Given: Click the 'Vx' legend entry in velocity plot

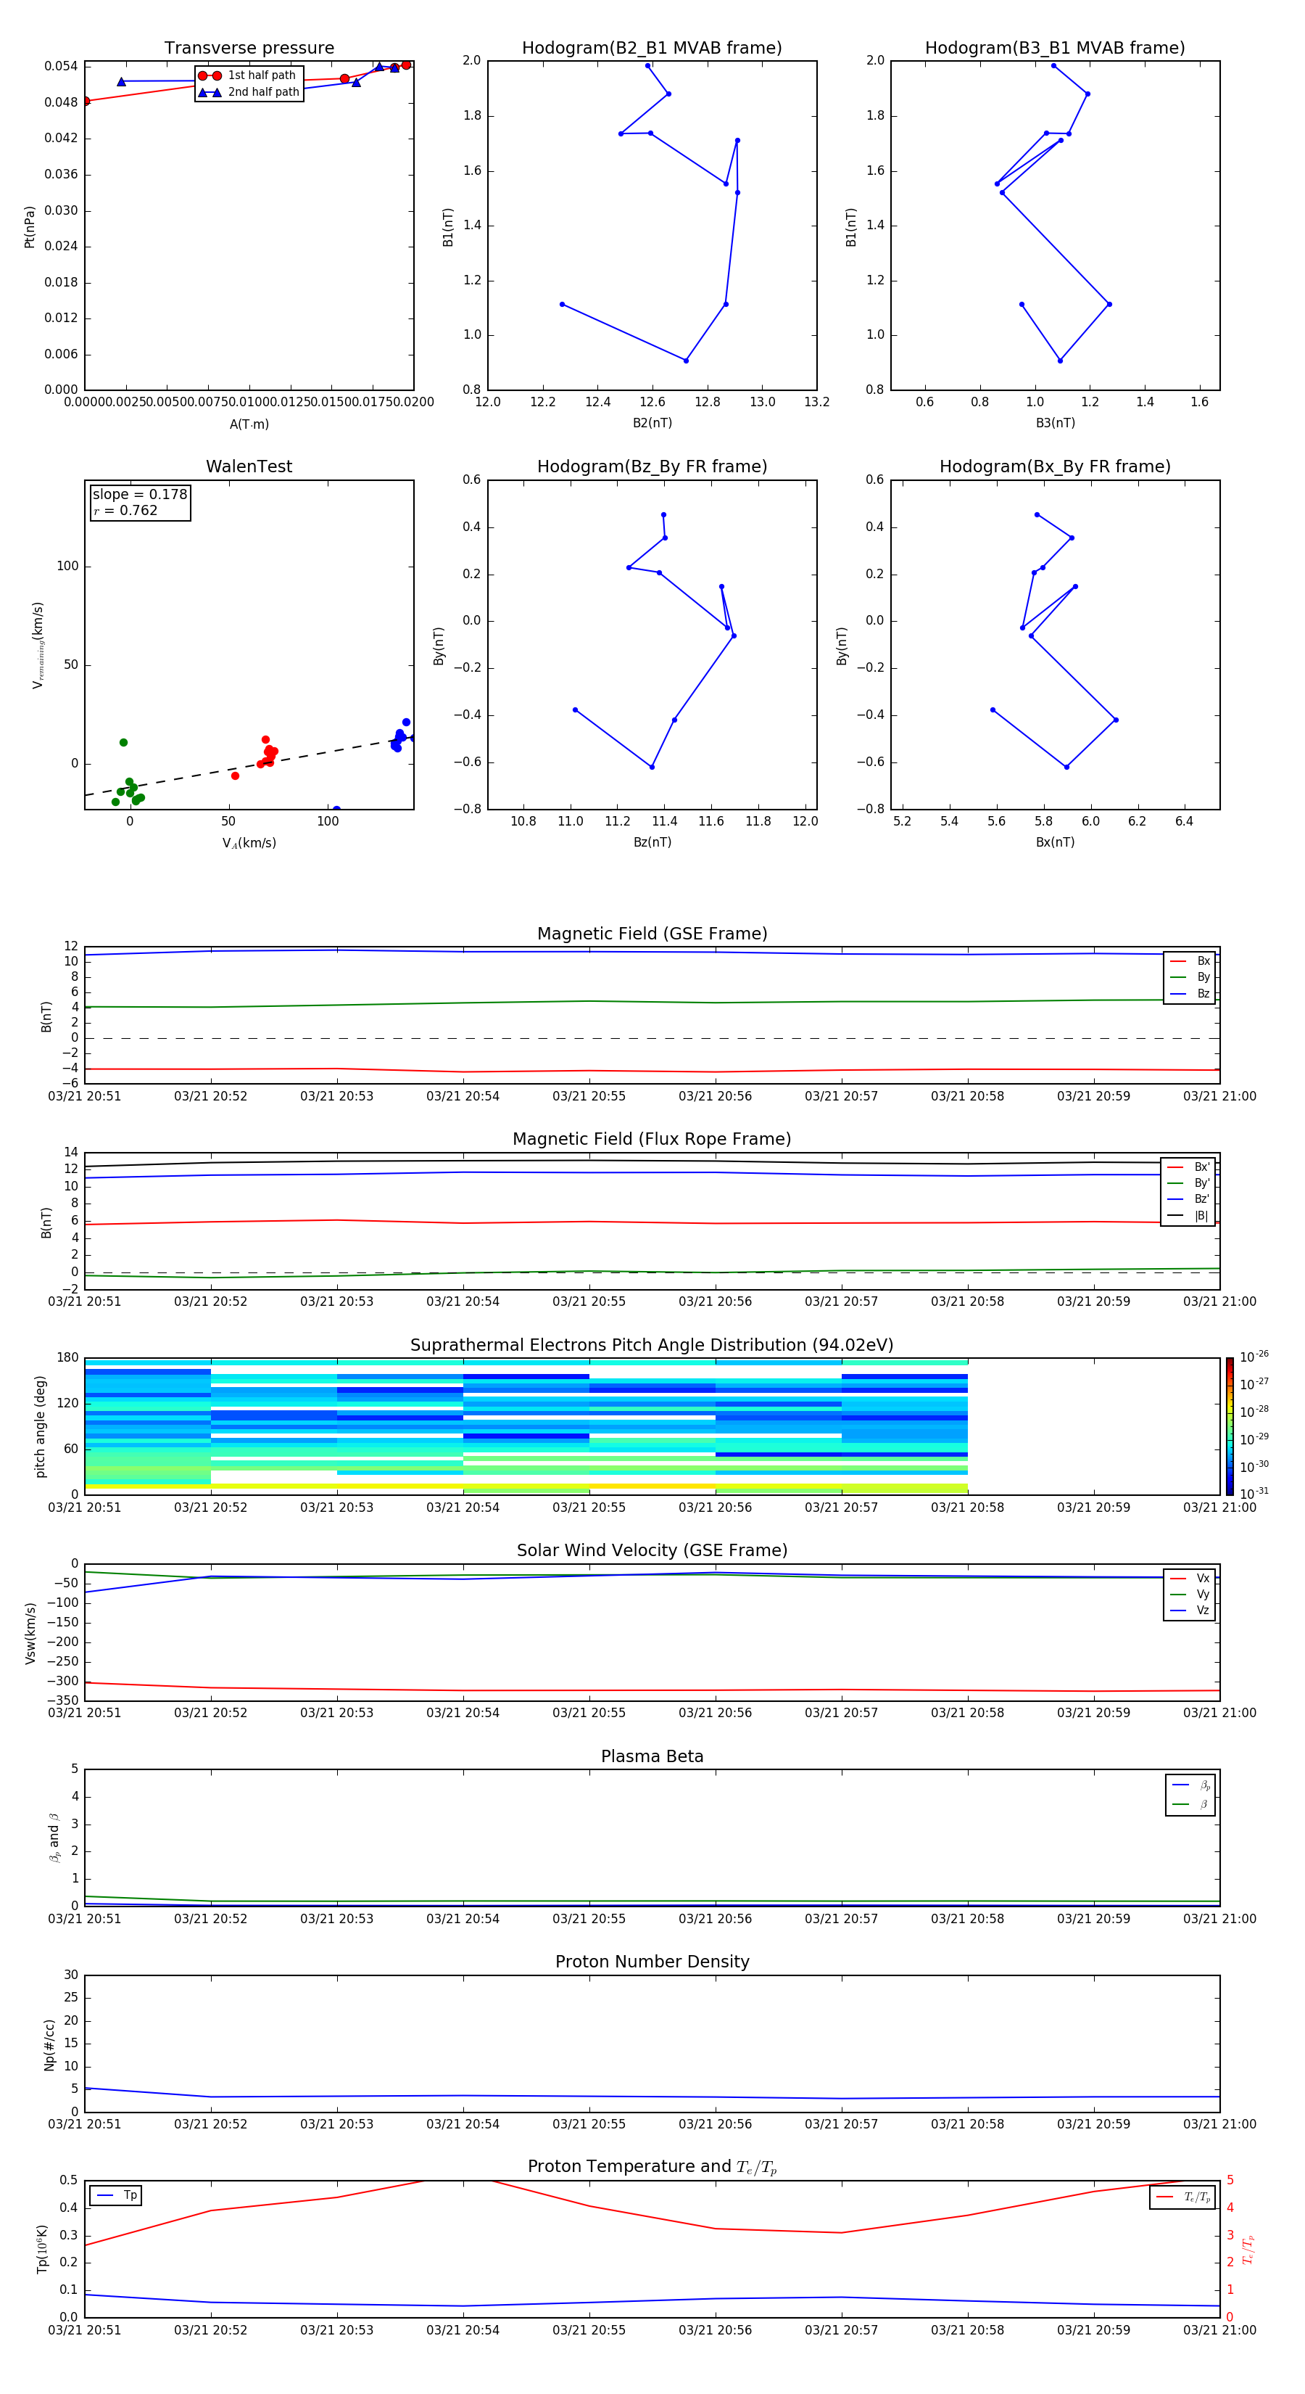Looking at the screenshot, I should (x=1190, y=1578).
